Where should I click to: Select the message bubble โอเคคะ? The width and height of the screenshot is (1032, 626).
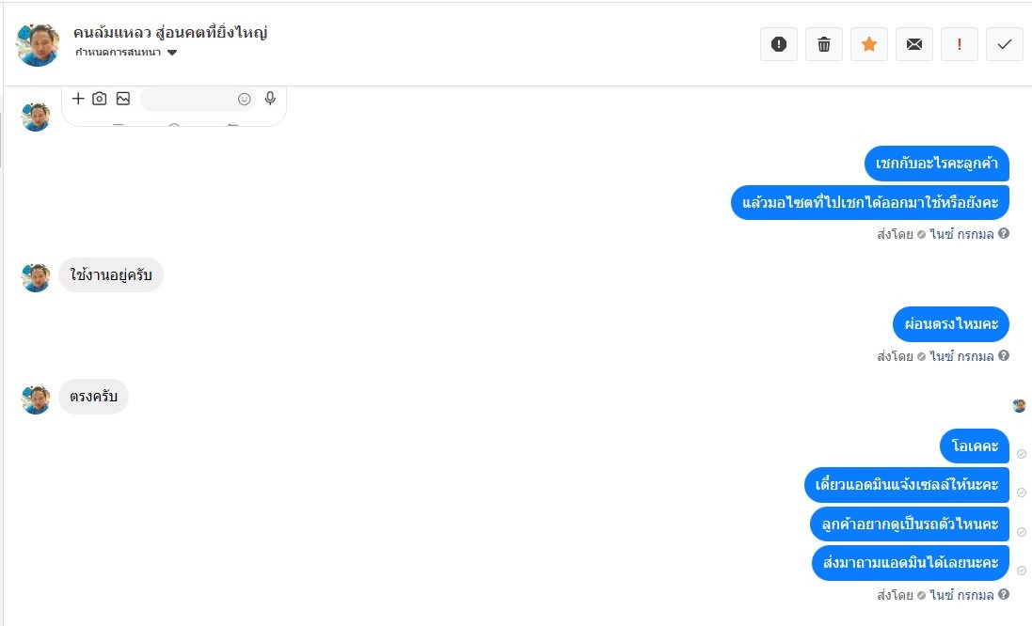975,446
